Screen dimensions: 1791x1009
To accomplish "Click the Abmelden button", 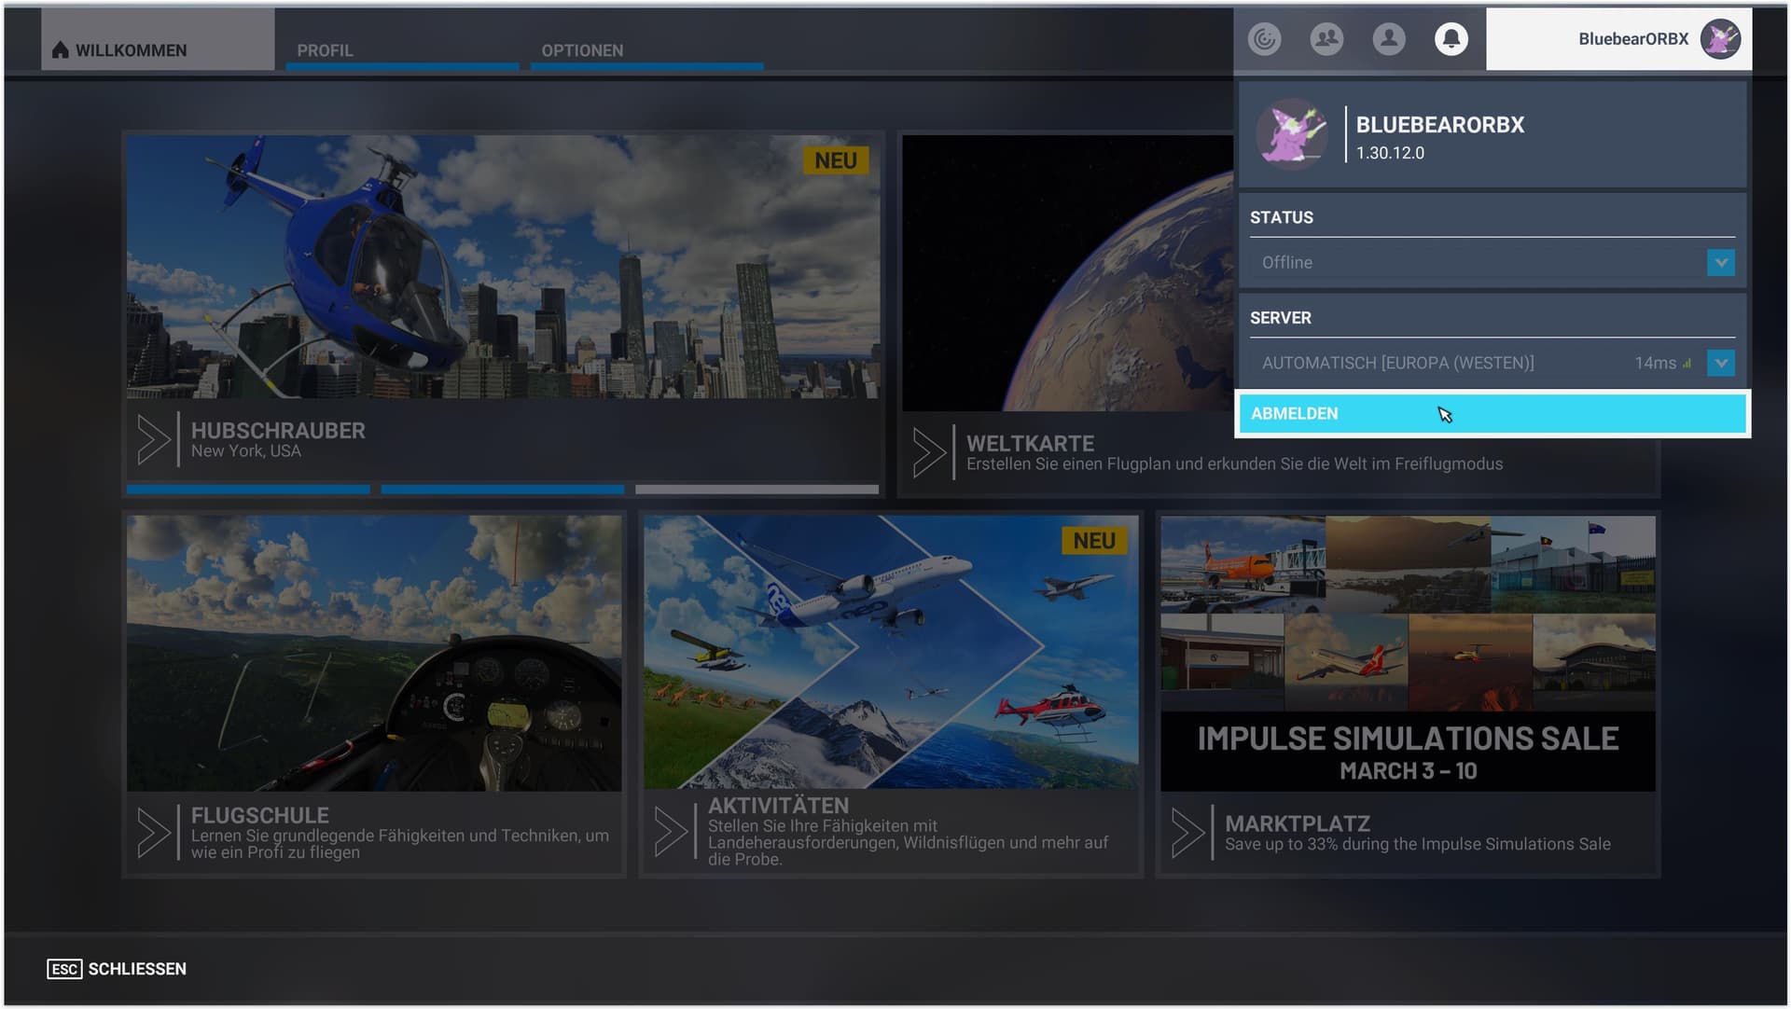I will click(1492, 414).
